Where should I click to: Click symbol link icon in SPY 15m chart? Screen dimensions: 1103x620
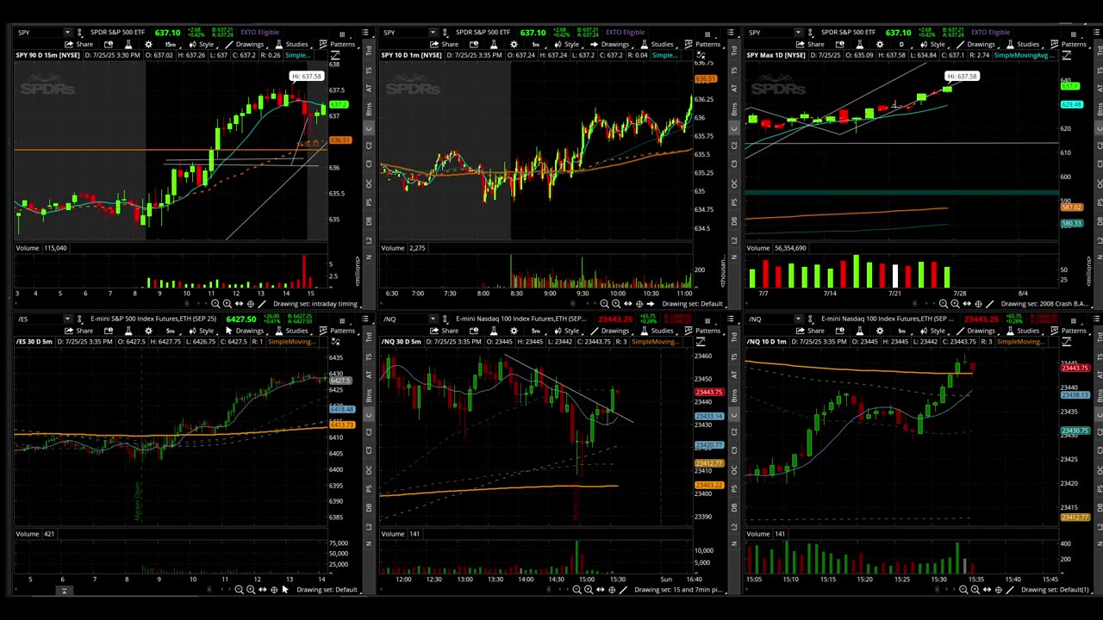(x=80, y=33)
